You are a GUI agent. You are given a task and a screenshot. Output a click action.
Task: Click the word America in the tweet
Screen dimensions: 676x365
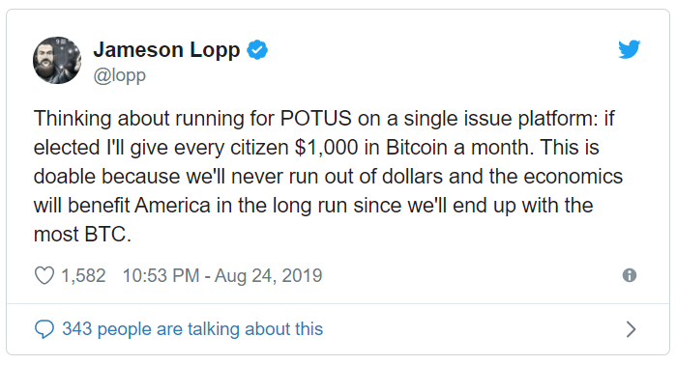(172, 206)
